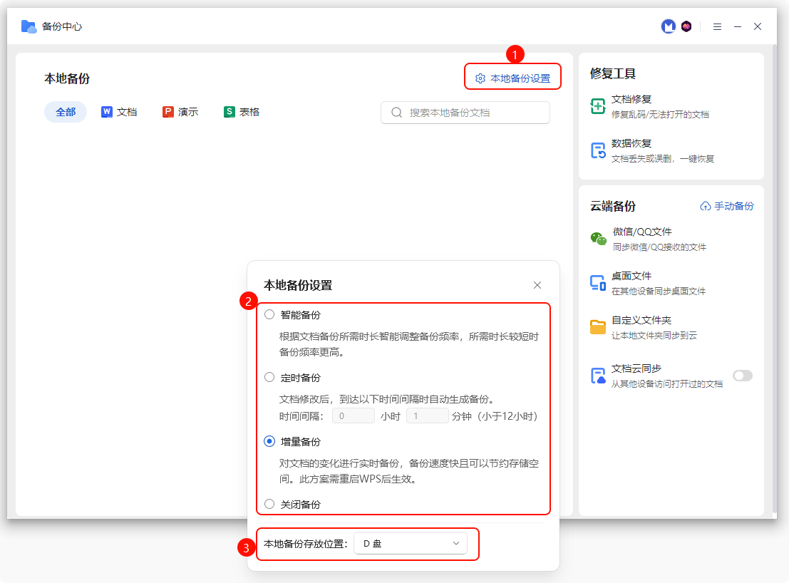
Task: Open 本地备份设置 settings button
Action: [513, 78]
